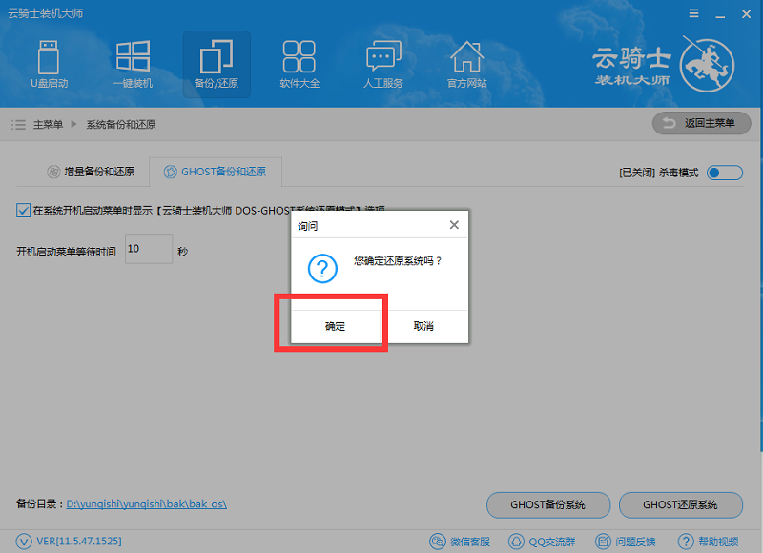Click the boot menu wait time field

click(149, 249)
